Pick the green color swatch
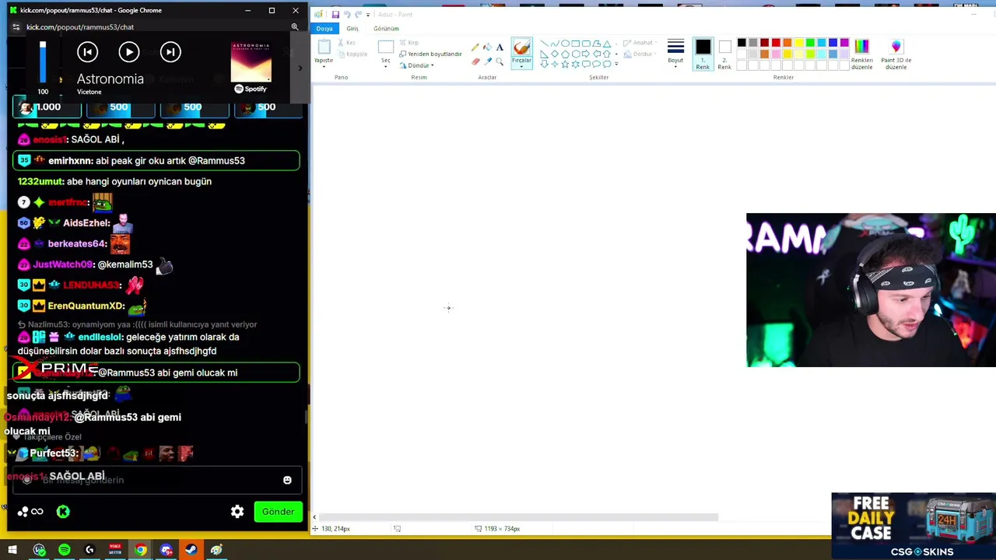Viewport: 996px width, 560px height. (810, 43)
